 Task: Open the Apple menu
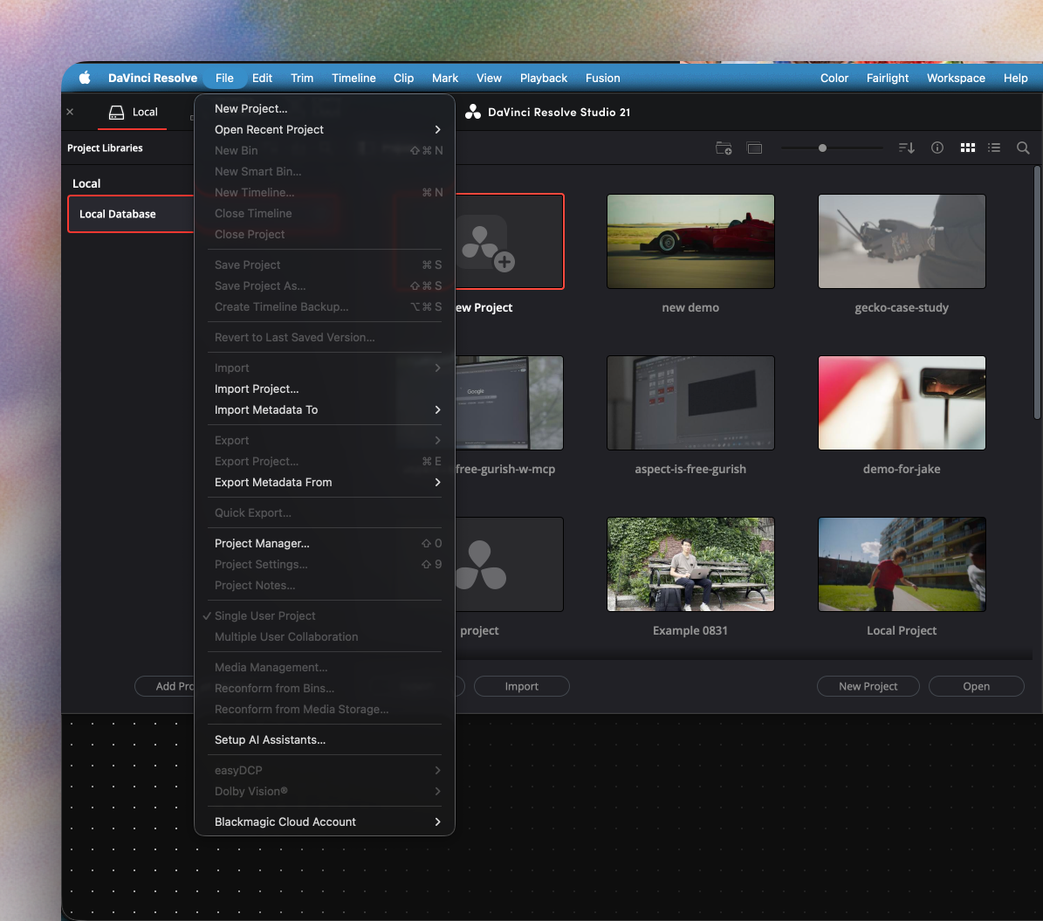click(x=86, y=78)
